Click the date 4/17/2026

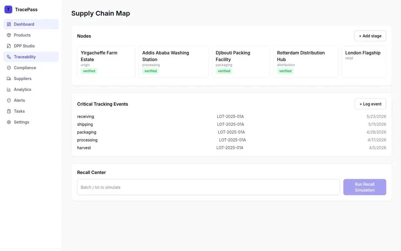(x=377, y=140)
